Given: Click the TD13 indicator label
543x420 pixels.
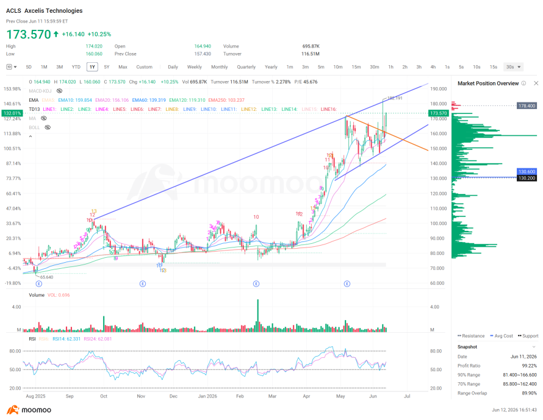Looking at the screenshot, I should pyautogui.click(x=34, y=109).
